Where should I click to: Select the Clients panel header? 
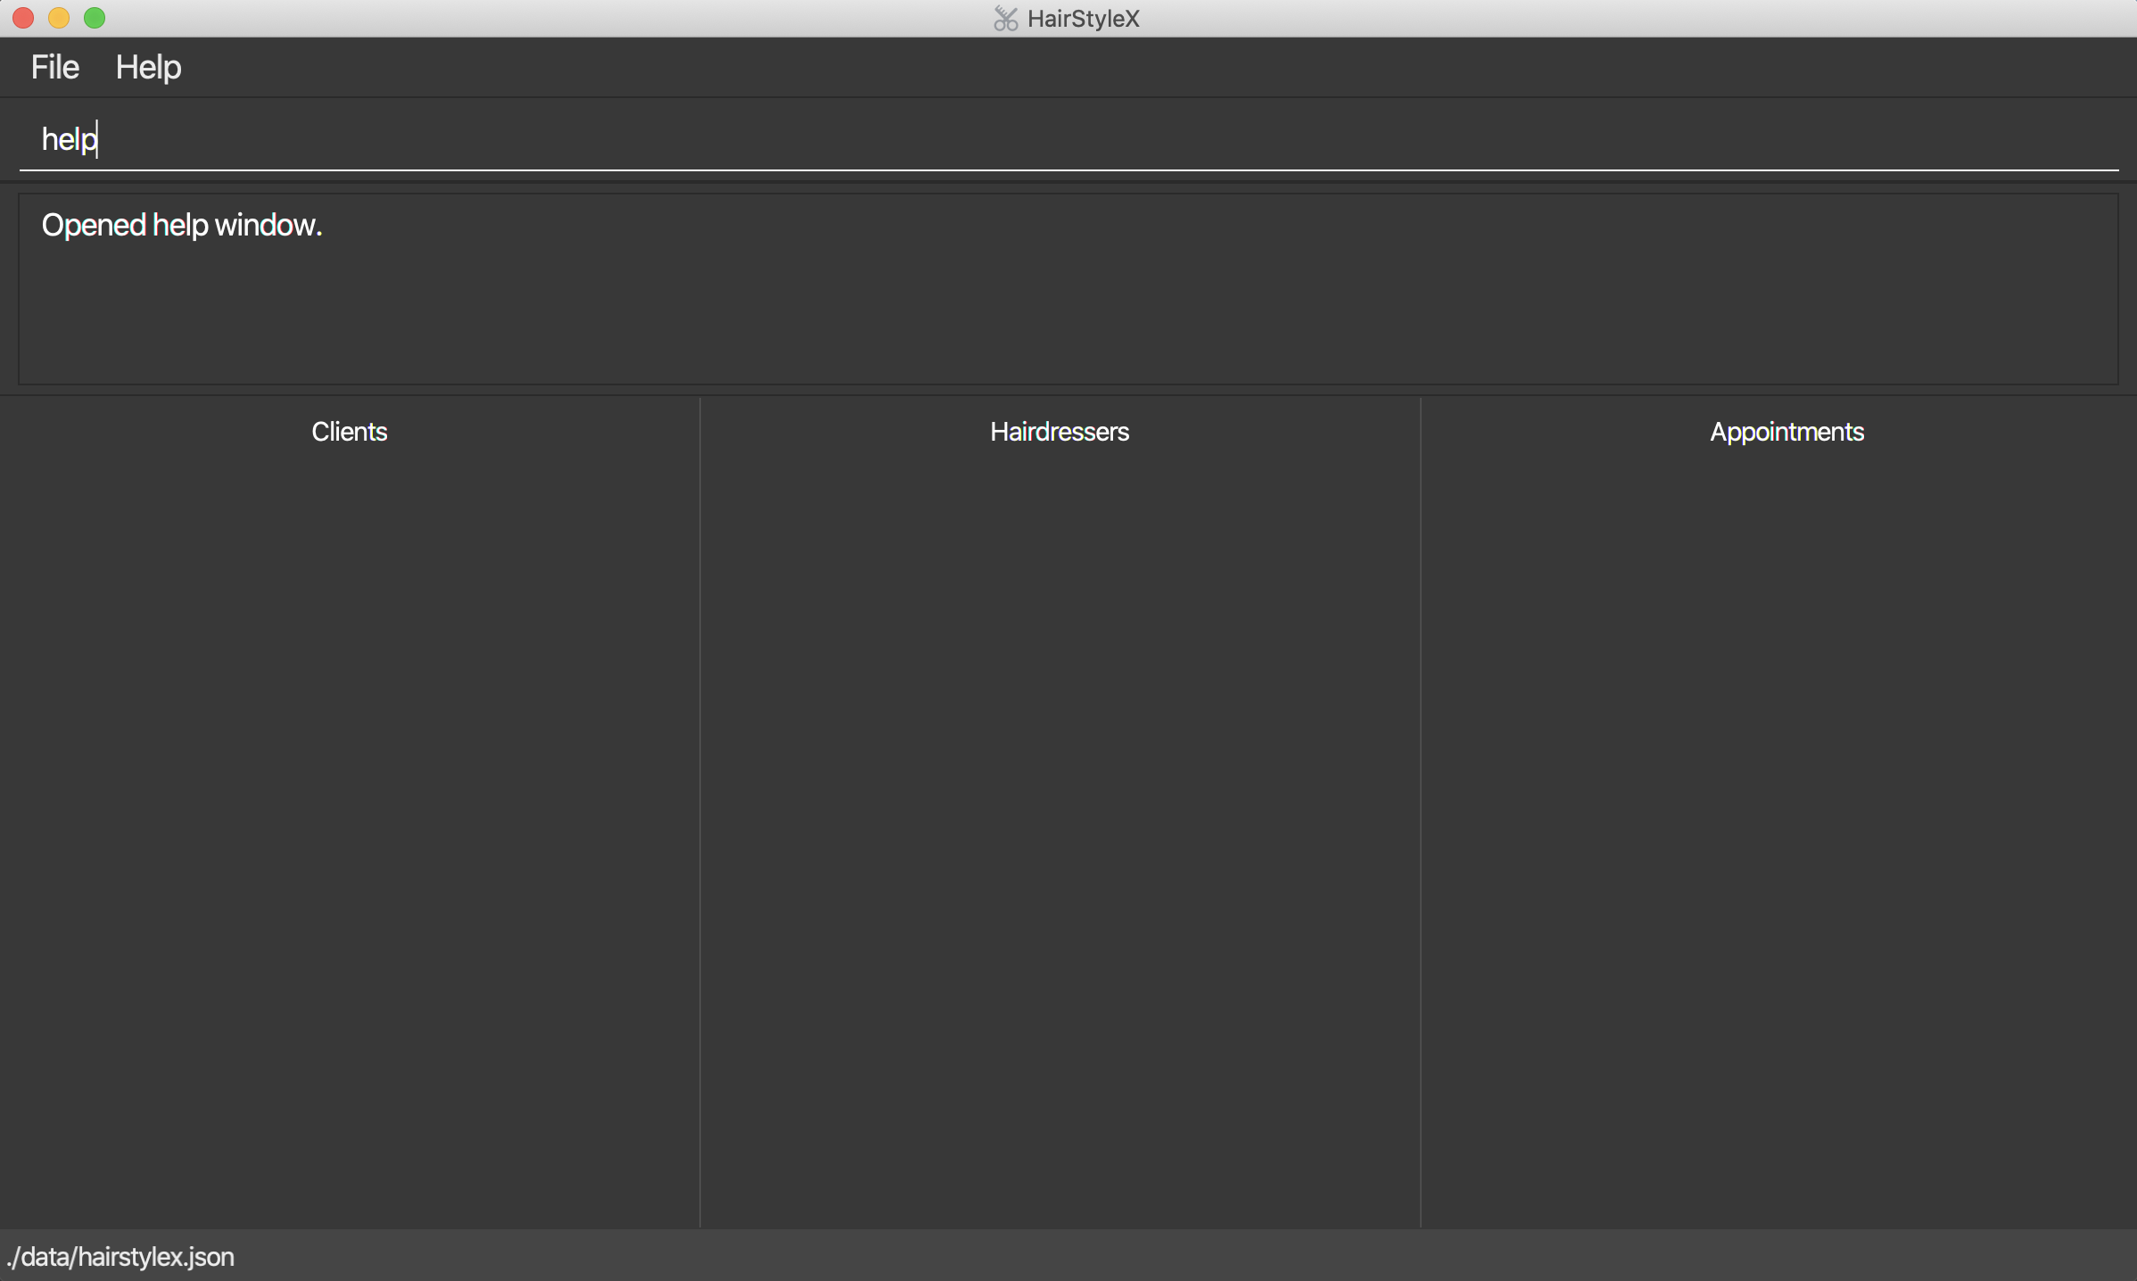tap(350, 432)
